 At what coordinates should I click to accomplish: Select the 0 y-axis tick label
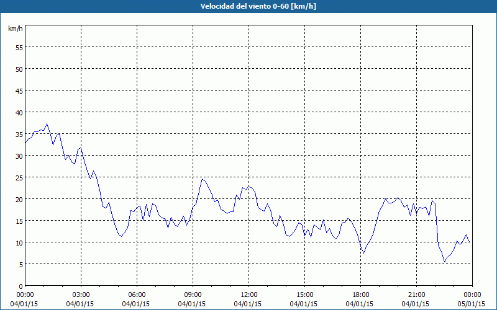click(21, 286)
